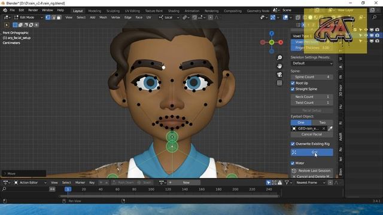Open the editor type dropdown in viewport
Screen dimensions: 383x215
click(x=7, y=17)
